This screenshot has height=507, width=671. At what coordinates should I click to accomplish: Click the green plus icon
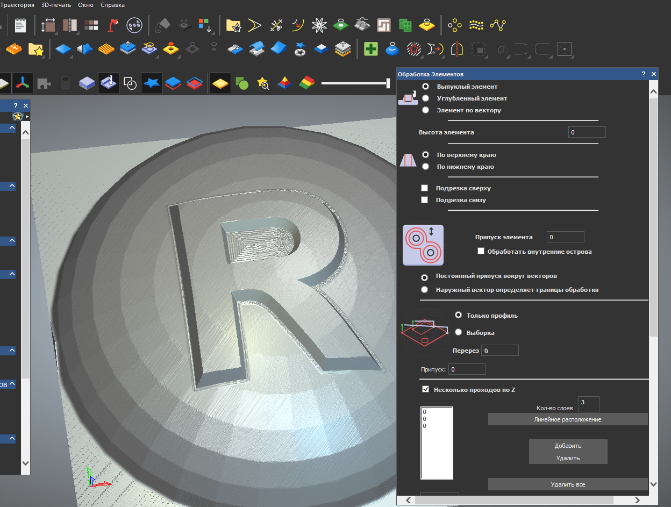[371, 49]
